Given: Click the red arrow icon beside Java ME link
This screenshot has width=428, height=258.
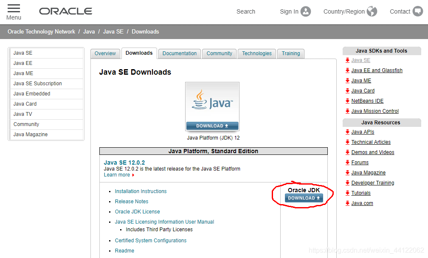Looking at the screenshot, I should 347,81.
